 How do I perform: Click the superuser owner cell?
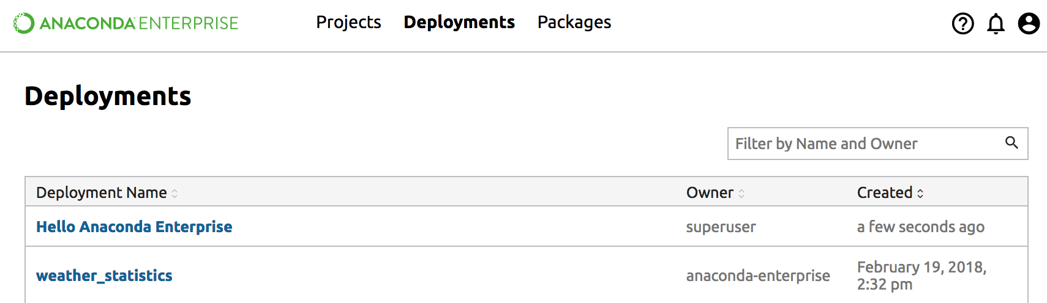pyautogui.click(x=721, y=227)
